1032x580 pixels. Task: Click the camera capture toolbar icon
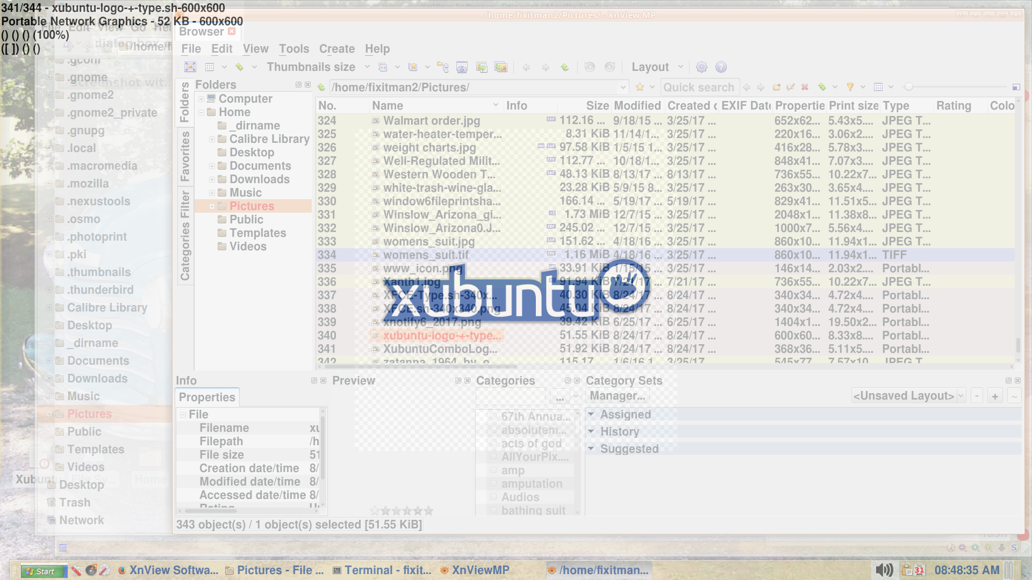462,67
